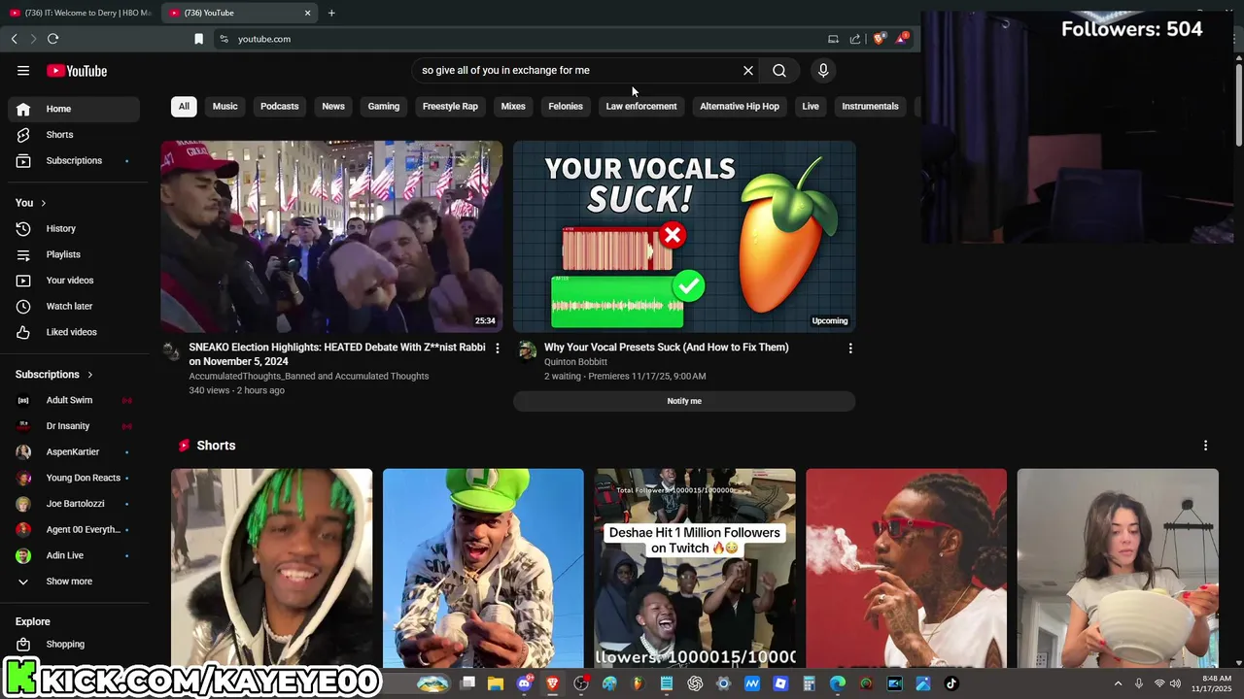Open Brave Rewards triangle icon

pos(903,39)
